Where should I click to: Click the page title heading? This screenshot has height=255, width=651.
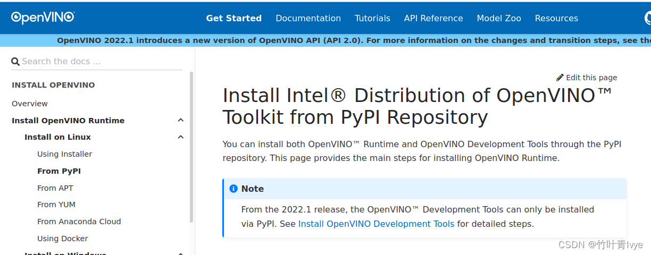(418, 106)
